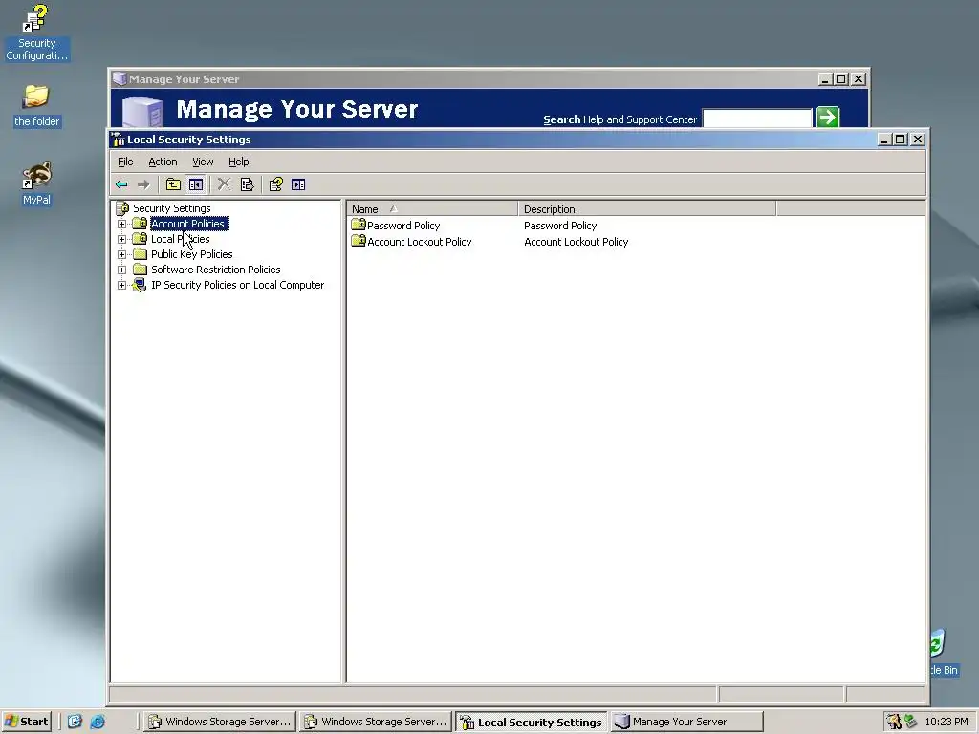
Task: Select IP Security Policies on Local Computer label
Action: coord(237,285)
